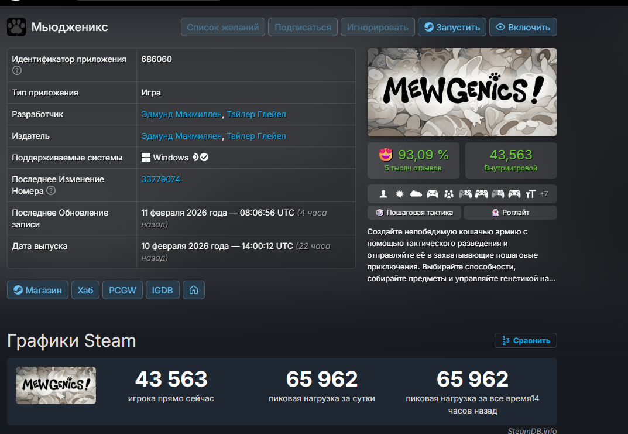
Task: Click the small Mewgenics thumbnail in Графики Steam
Action: (56, 385)
